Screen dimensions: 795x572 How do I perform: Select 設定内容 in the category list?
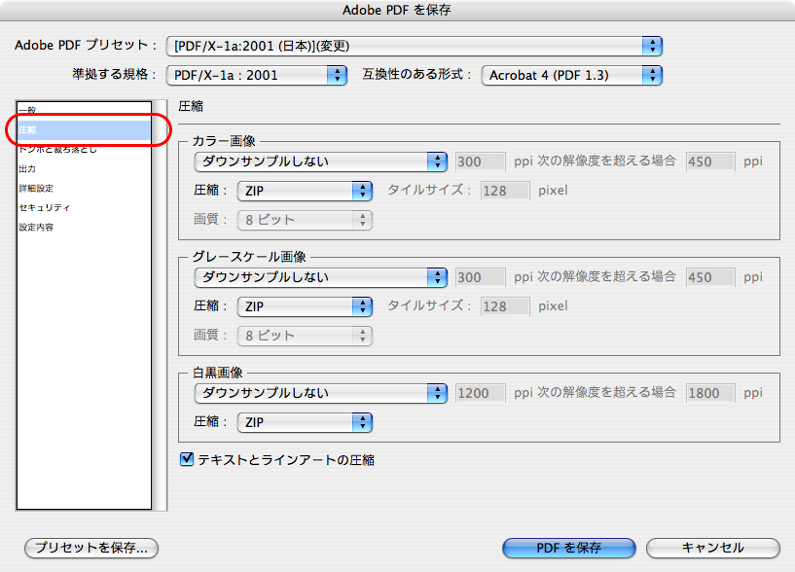point(84,227)
